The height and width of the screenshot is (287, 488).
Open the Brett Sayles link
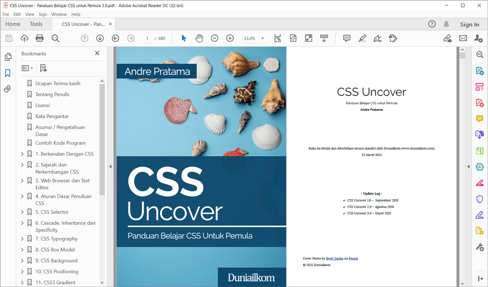[335, 259]
